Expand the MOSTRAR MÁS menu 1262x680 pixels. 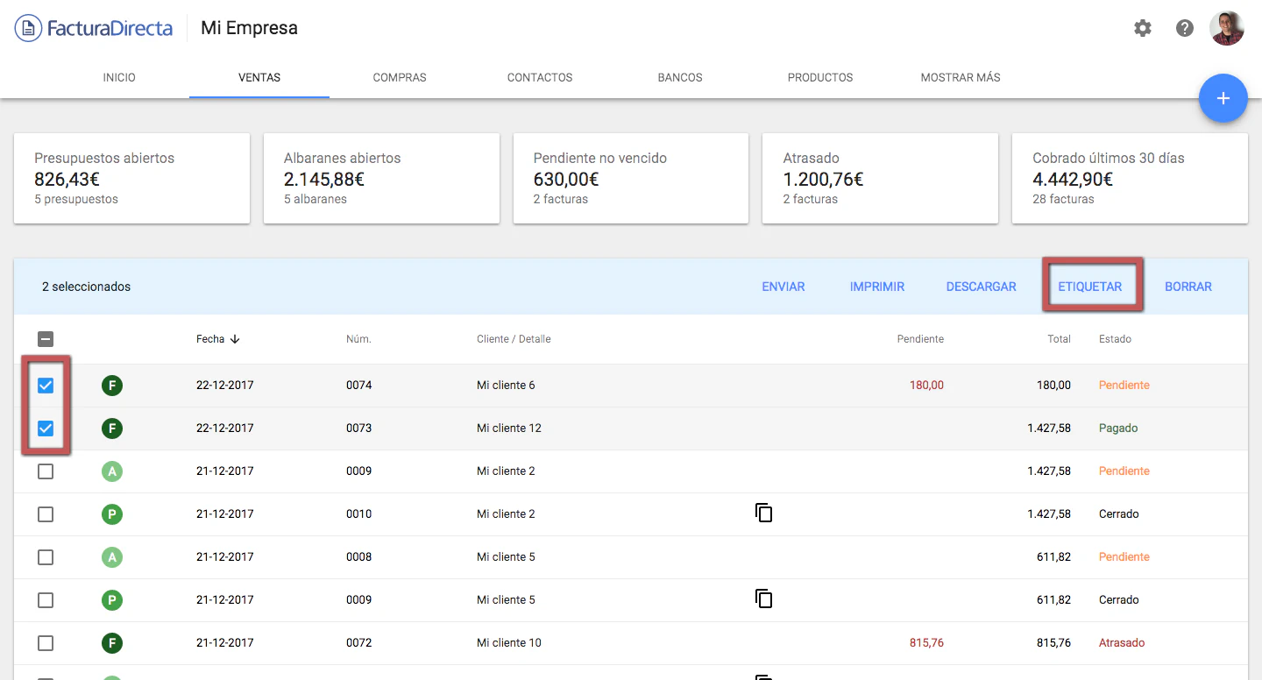[960, 77]
